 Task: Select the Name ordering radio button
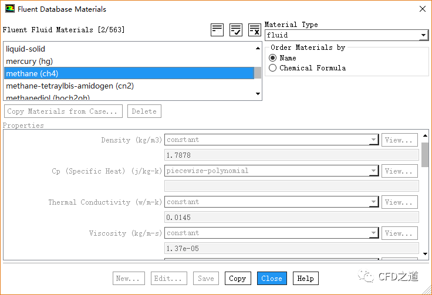pyautogui.click(x=272, y=58)
